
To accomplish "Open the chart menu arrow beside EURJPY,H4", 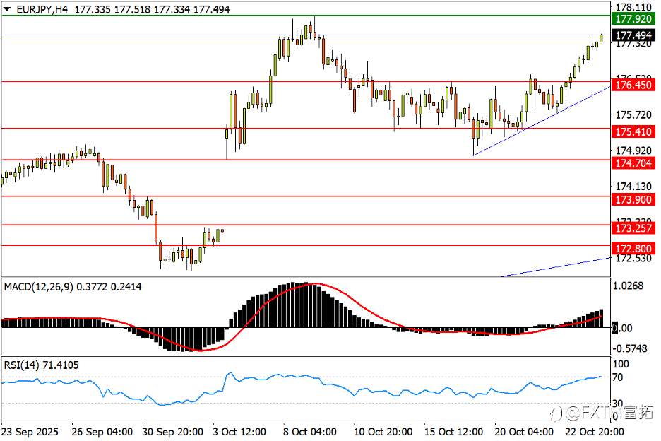I will tap(7, 9).
